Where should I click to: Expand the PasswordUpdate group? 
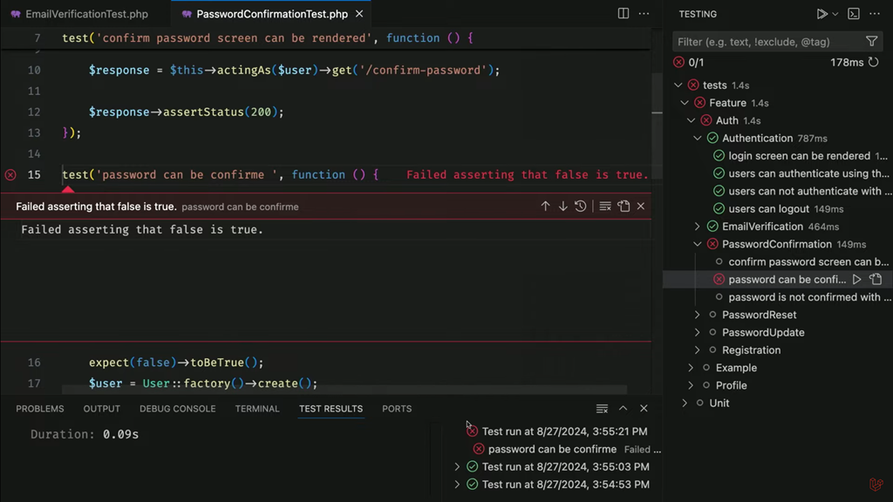[x=697, y=332]
